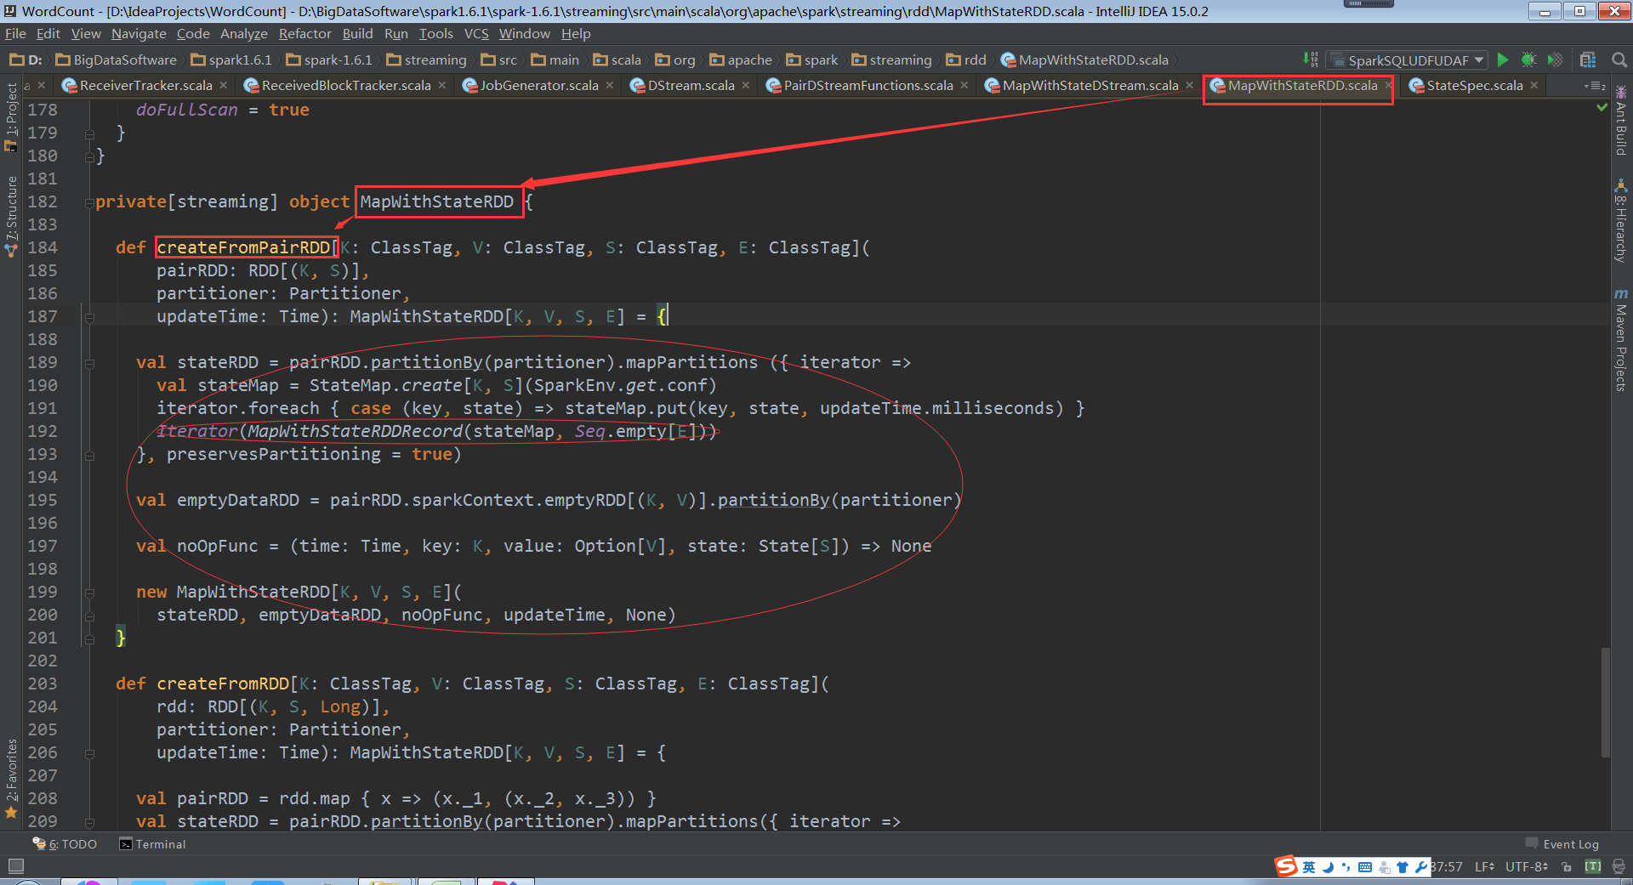Click the D: drive in navigation bar

[26, 60]
